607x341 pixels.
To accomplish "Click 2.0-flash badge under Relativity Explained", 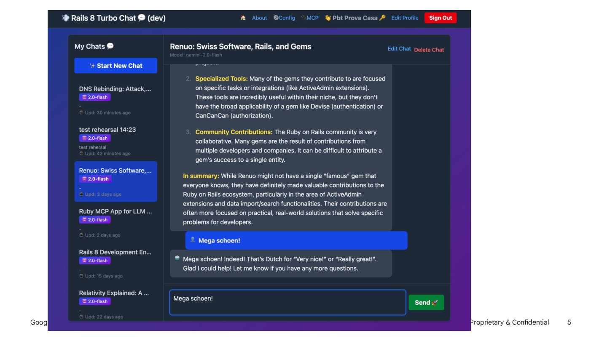I will 95,301.
